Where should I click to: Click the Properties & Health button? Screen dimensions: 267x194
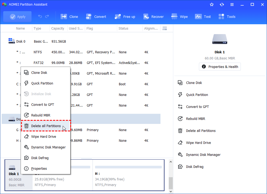coord(220,67)
